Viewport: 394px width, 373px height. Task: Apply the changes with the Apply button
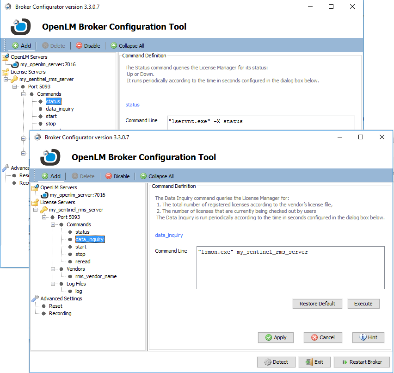276,337
